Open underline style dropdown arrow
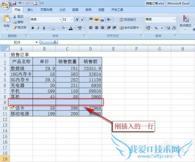The width and height of the screenshot is (195, 162). coord(48,28)
